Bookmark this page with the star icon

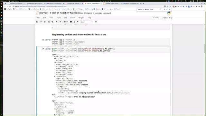click(x=170, y=6)
